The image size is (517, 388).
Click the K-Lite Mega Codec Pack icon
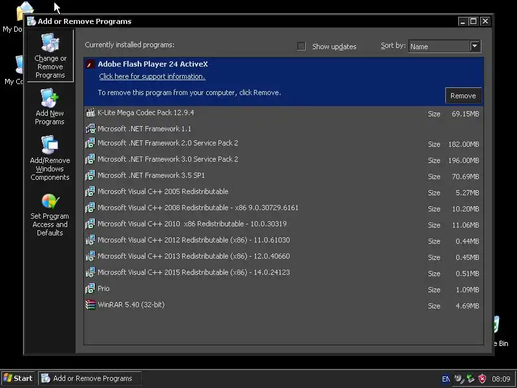pos(90,113)
